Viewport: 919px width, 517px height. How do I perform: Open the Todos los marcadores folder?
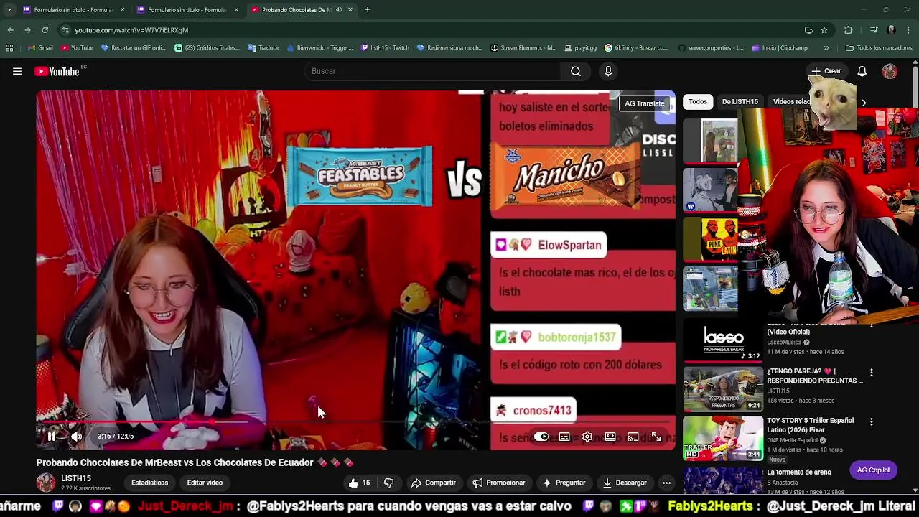[879, 48]
